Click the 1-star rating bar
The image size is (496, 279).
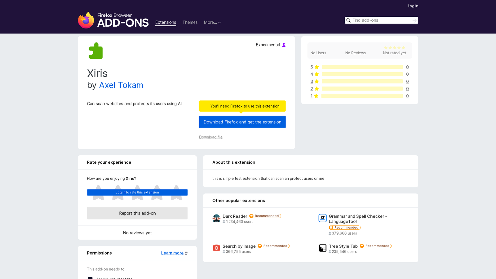pos(362,96)
